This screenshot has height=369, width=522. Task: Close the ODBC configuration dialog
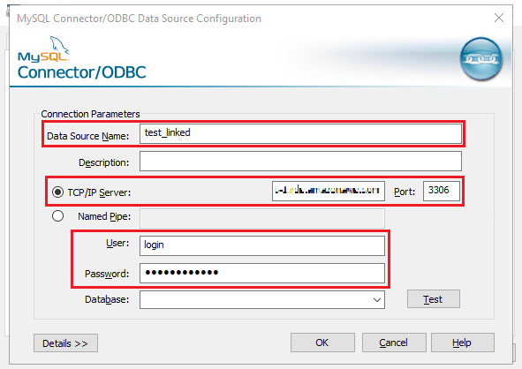click(x=499, y=18)
